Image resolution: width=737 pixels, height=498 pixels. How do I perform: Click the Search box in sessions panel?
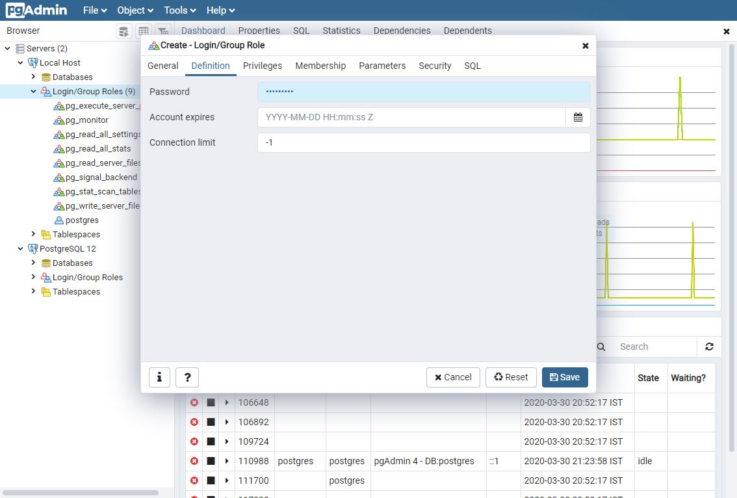tap(656, 347)
